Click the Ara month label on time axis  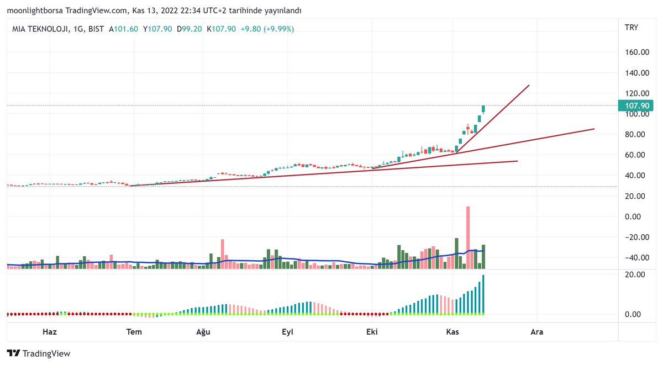[536, 332]
